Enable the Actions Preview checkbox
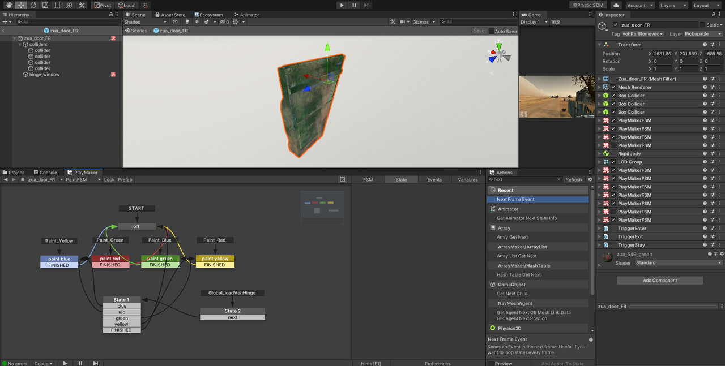The width and height of the screenshot is (725, 366). pyautogui.click(x=492, y=364)
